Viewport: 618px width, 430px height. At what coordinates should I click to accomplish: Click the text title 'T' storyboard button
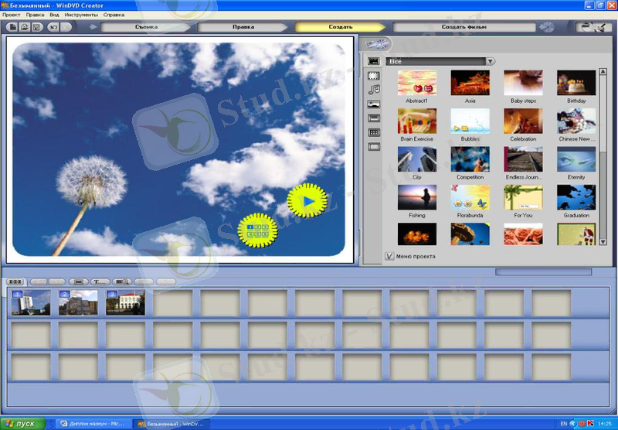pyautogui.click(x=100, y=282)
